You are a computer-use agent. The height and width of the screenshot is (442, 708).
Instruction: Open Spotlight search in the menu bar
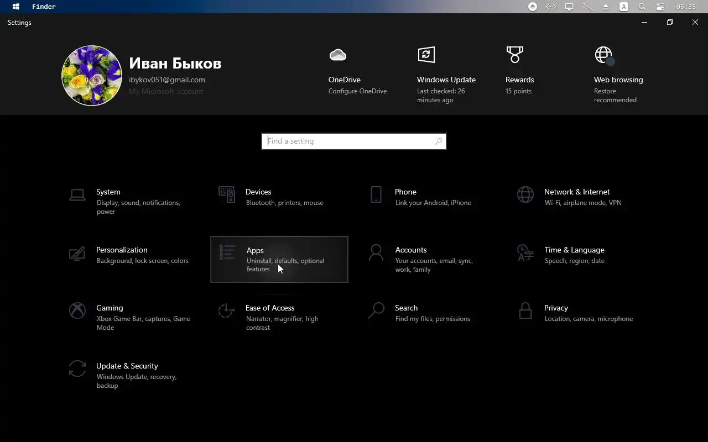point(642,7)
